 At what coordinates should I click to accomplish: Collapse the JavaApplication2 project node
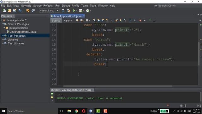tap(2, 20)
